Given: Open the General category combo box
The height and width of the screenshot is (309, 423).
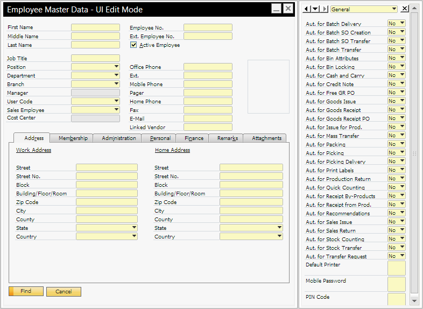Looking at the screenshot, I should (394, 9).
